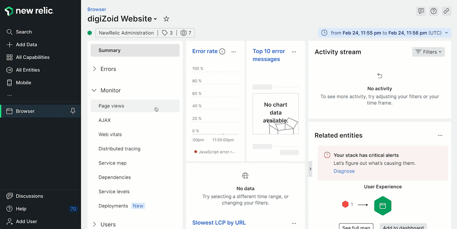Expand the Errors section

(95, 69)
